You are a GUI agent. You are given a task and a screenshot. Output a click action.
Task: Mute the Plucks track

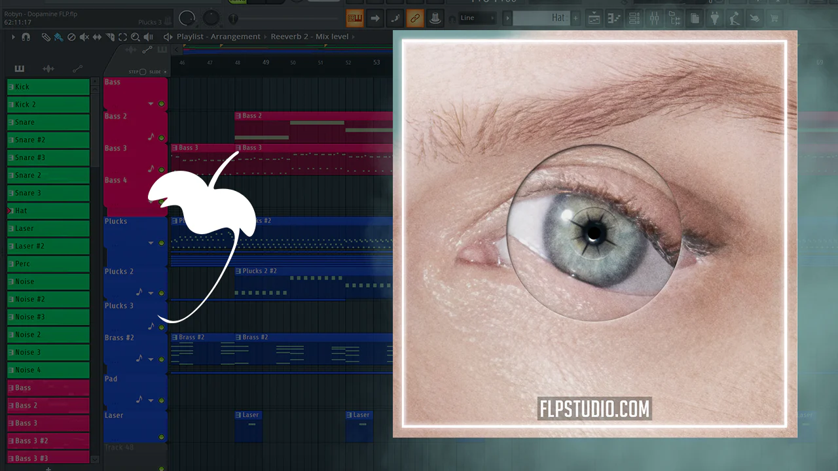coord(161,243)
